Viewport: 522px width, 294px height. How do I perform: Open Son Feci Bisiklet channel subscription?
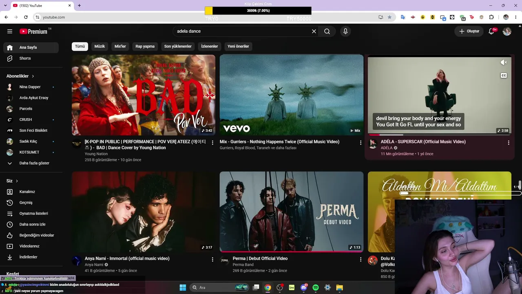[31, 131]
